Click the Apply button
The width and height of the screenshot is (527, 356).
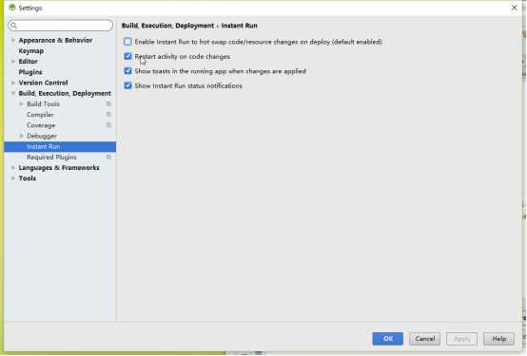pyautogui.click(x=461, y=339)
